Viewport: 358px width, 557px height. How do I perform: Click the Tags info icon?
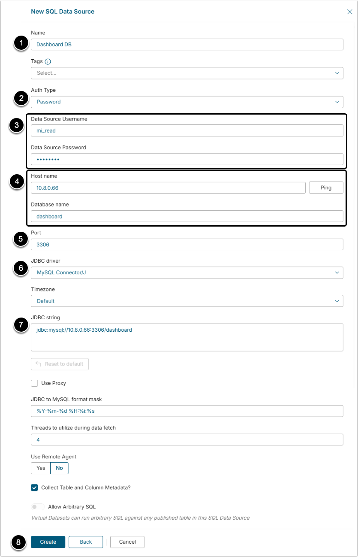coord(48,62)
